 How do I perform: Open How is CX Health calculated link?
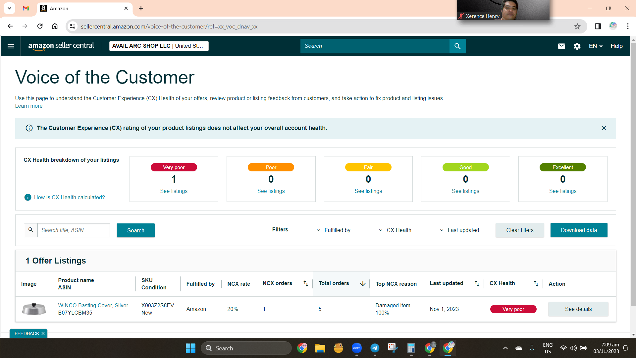tap(70, 198)
